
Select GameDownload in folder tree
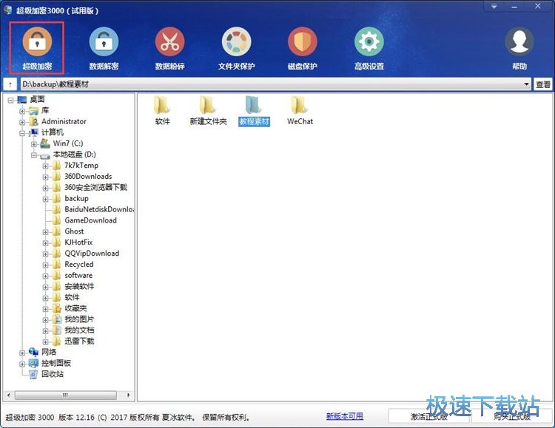(90, 220)
